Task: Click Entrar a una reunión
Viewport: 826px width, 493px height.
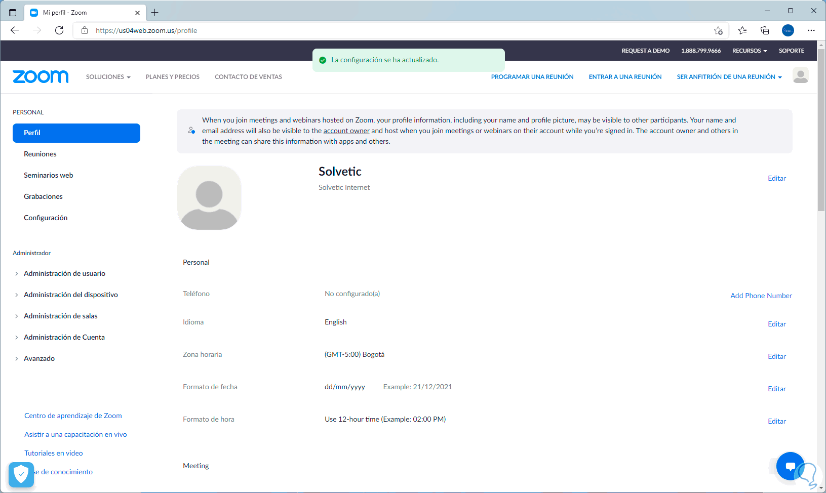Action: click(x=625, y=77)
